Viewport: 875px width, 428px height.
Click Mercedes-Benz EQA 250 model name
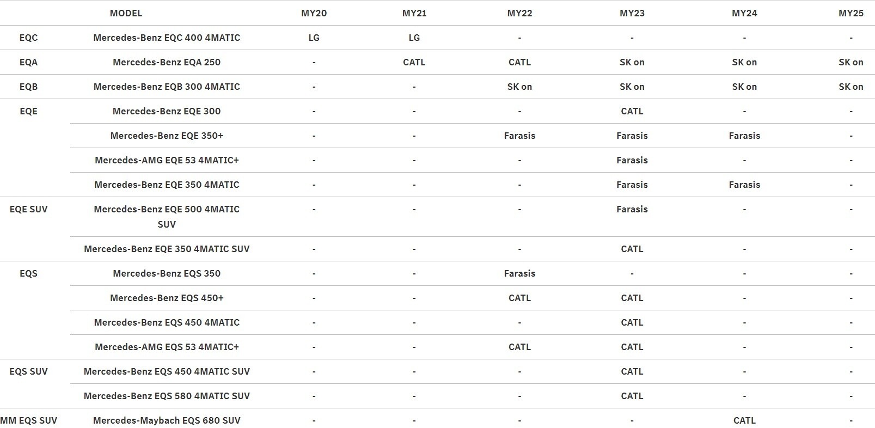tap(167, 62)
